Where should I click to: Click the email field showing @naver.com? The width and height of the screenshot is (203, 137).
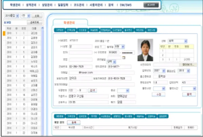click(102, 73)
